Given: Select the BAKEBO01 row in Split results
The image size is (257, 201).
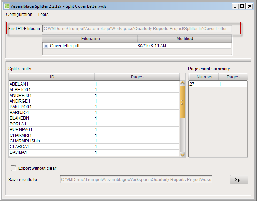Looking at the screenshot, I should (x=94, y=107).
